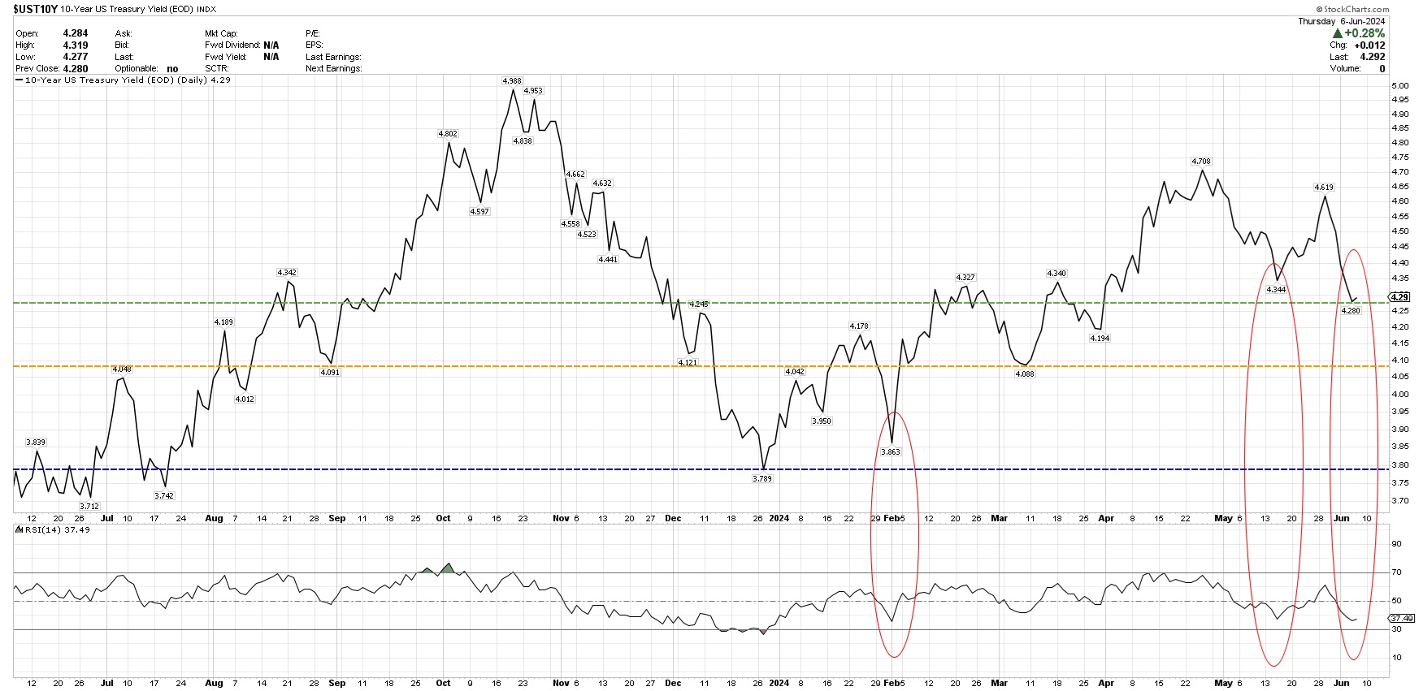
Task: Click the Thursday 6-Jun-2024 date text
Action: (1341, 21)
